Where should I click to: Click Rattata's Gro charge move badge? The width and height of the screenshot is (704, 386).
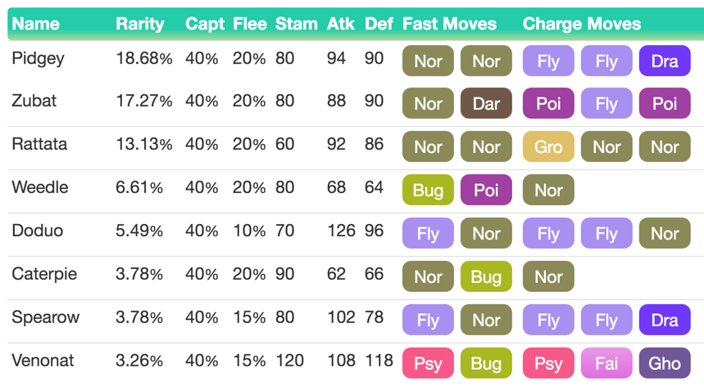click(548, 146)
